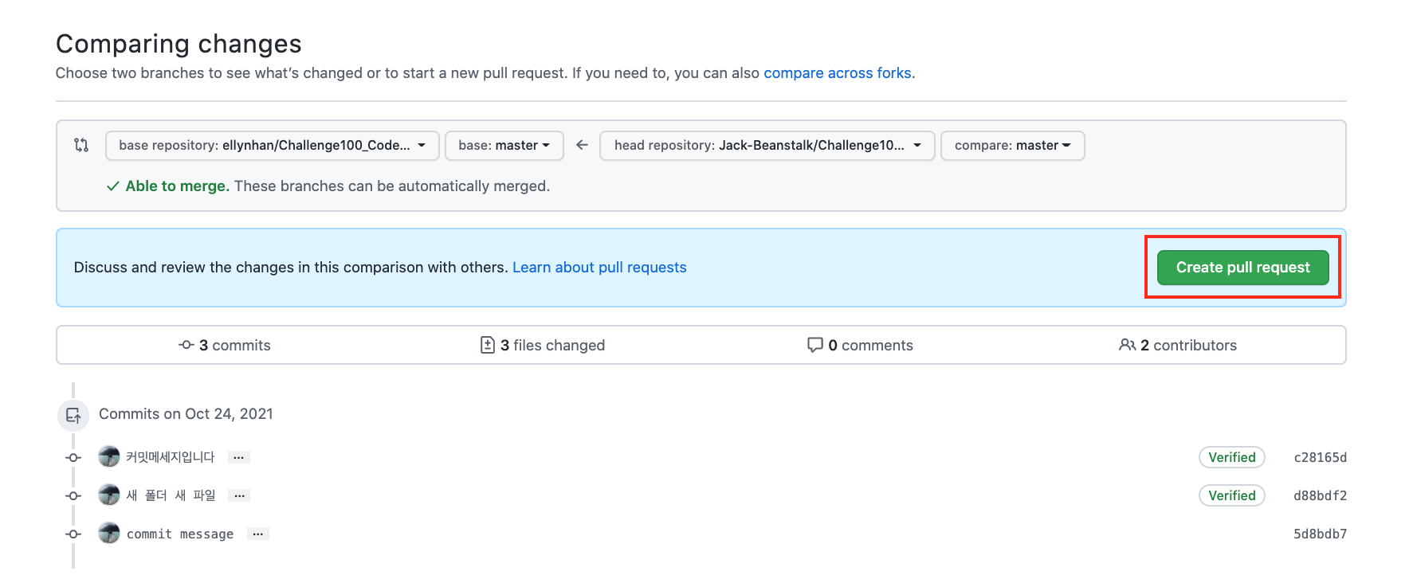Click the Commits on Oct 24, 2021 heading
1417x583 pixels.
click(x=186, y=414)
